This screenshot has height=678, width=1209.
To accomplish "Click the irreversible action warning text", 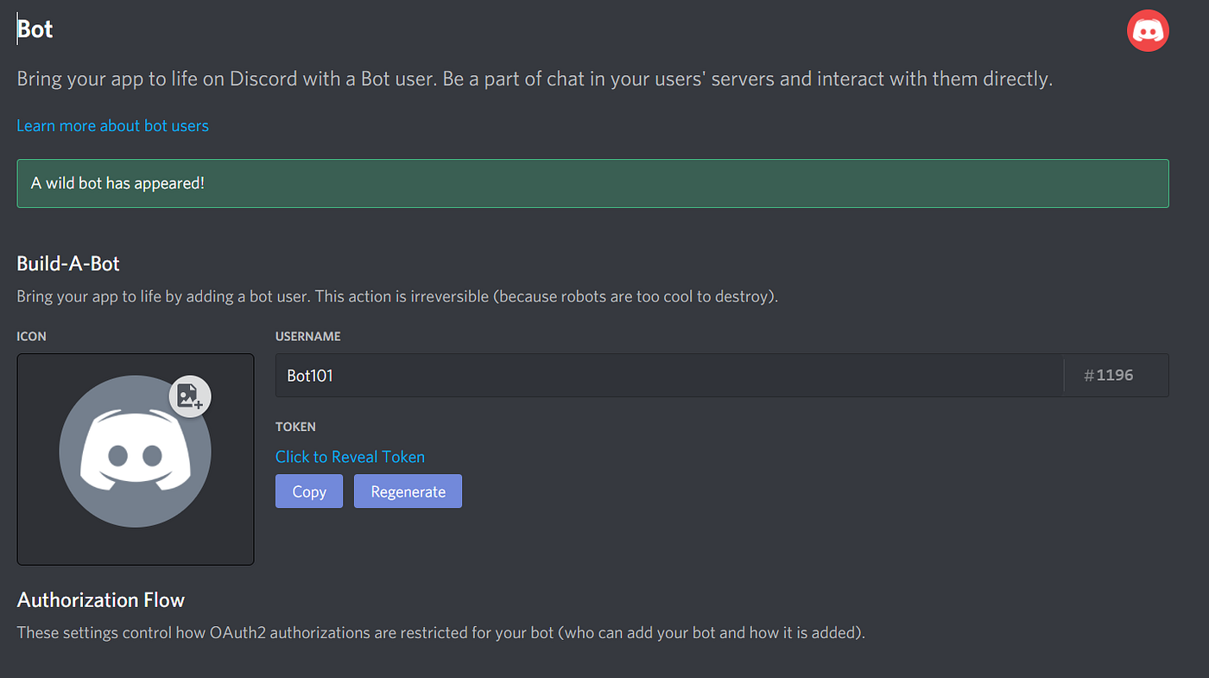I will (x=397, y=296).
